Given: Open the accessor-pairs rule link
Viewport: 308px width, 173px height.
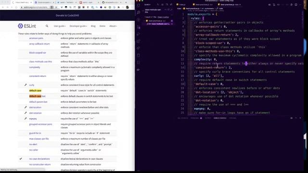Looking at the screenshot, I should [x=36, y=38].
